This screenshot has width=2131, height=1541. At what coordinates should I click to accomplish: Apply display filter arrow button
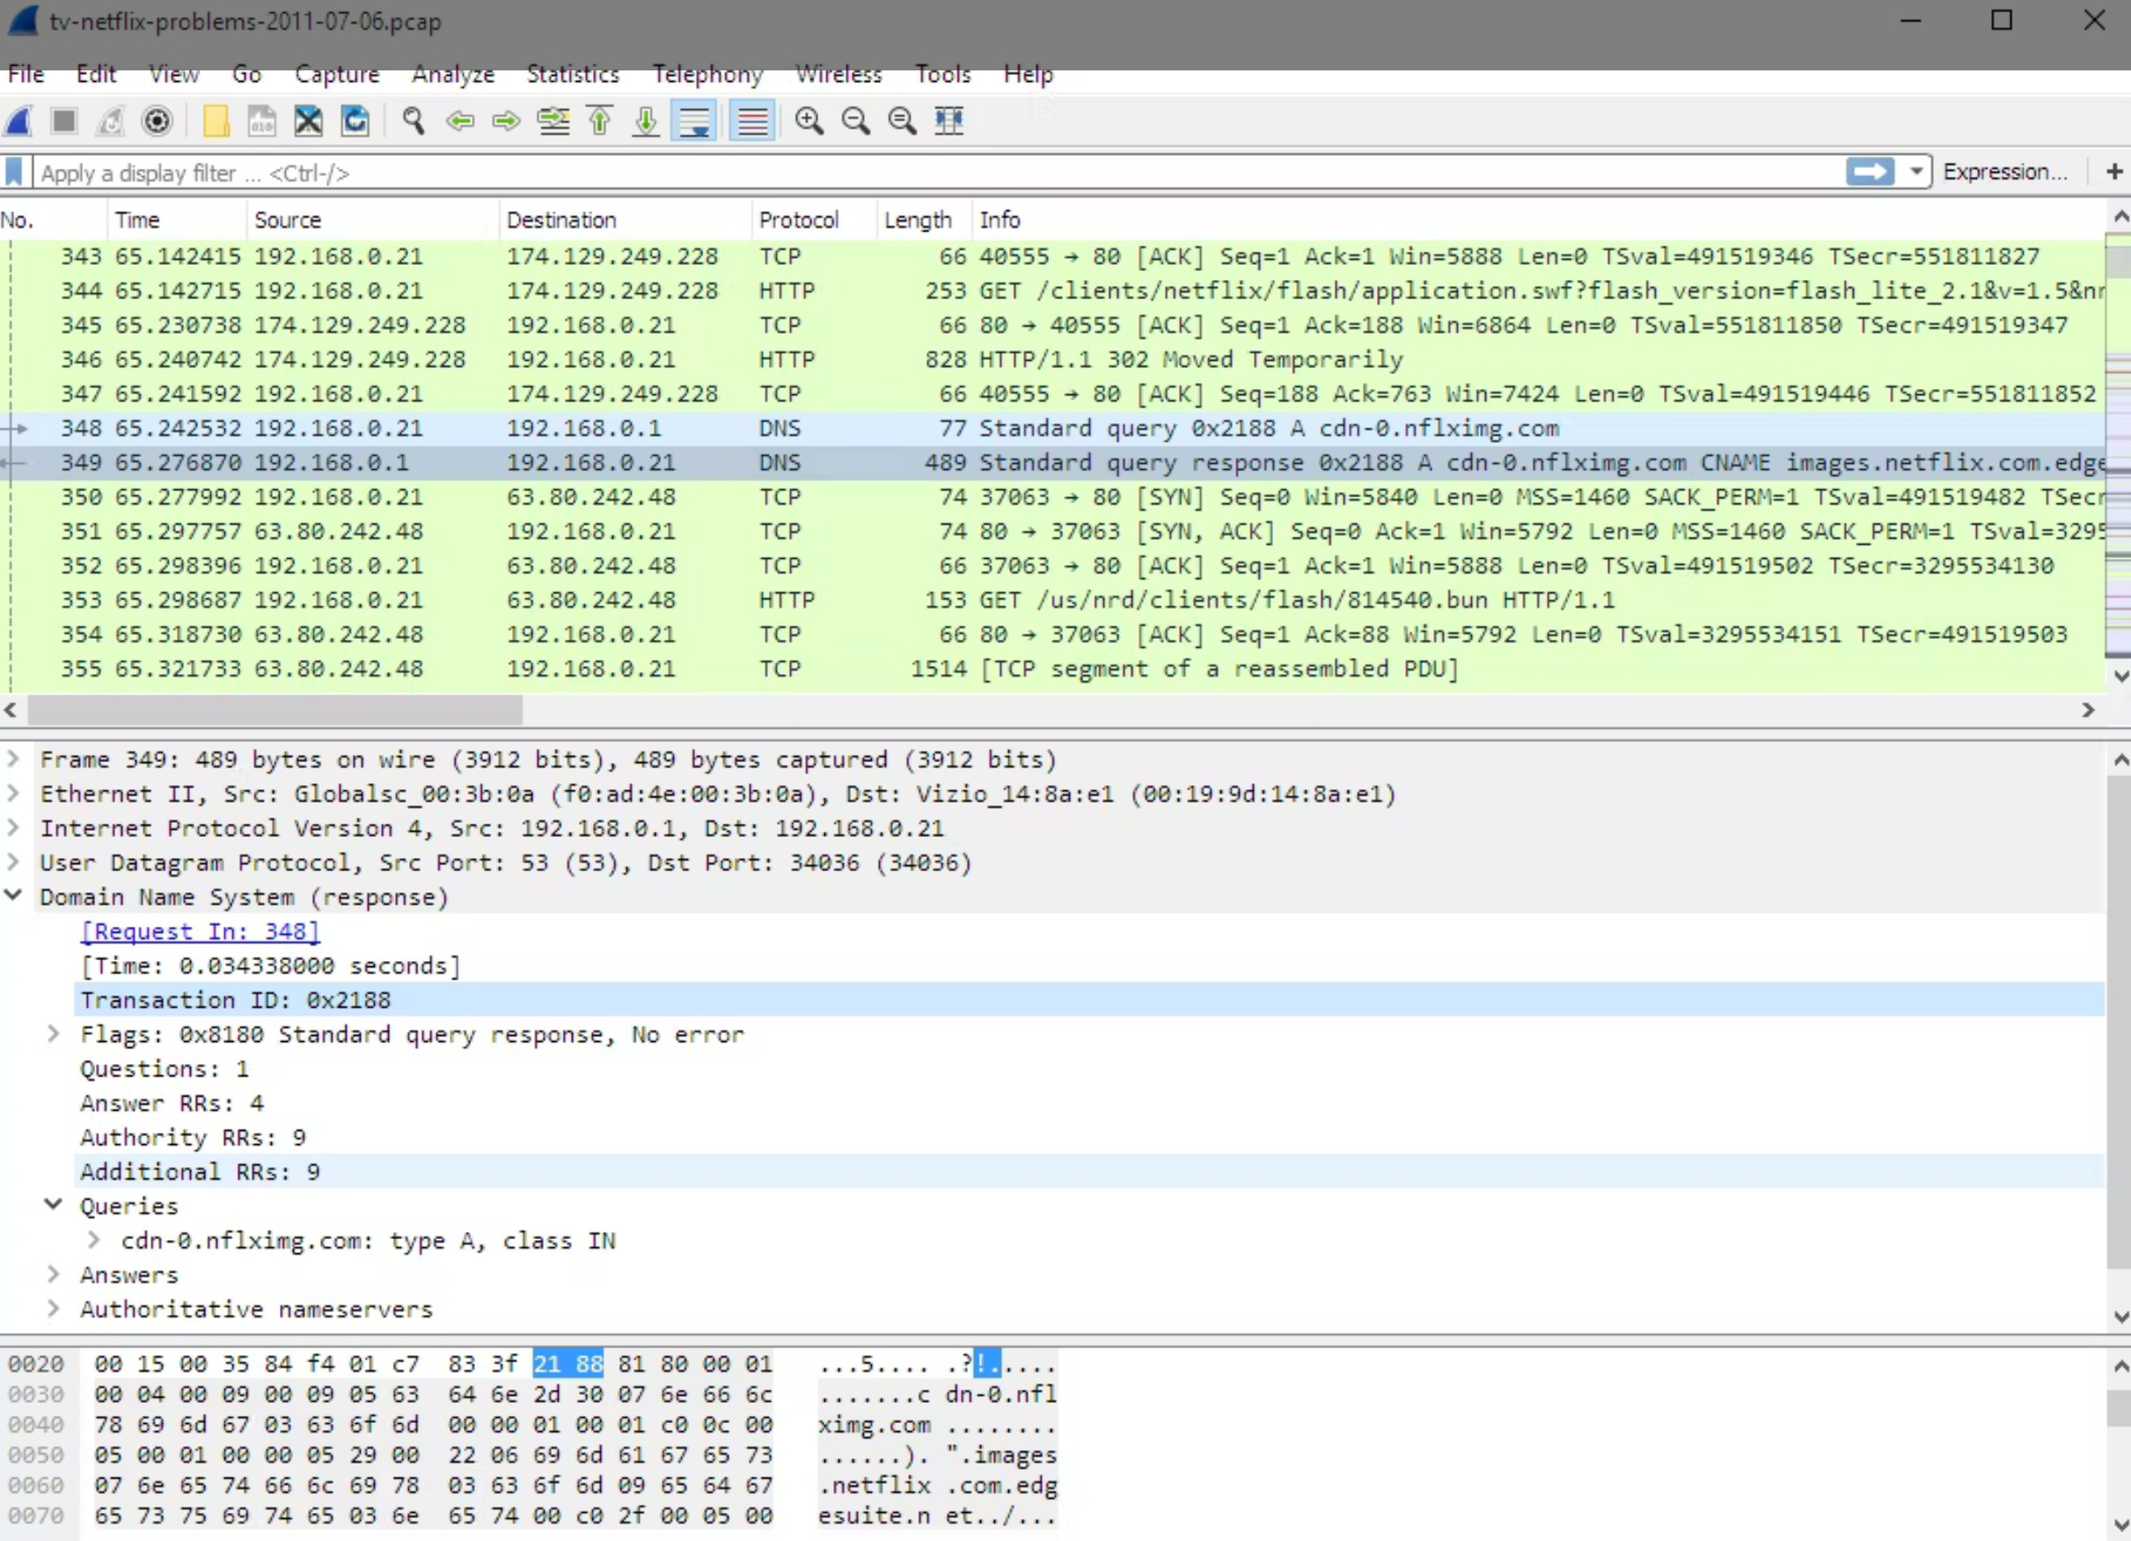[x=1870, y=172]
